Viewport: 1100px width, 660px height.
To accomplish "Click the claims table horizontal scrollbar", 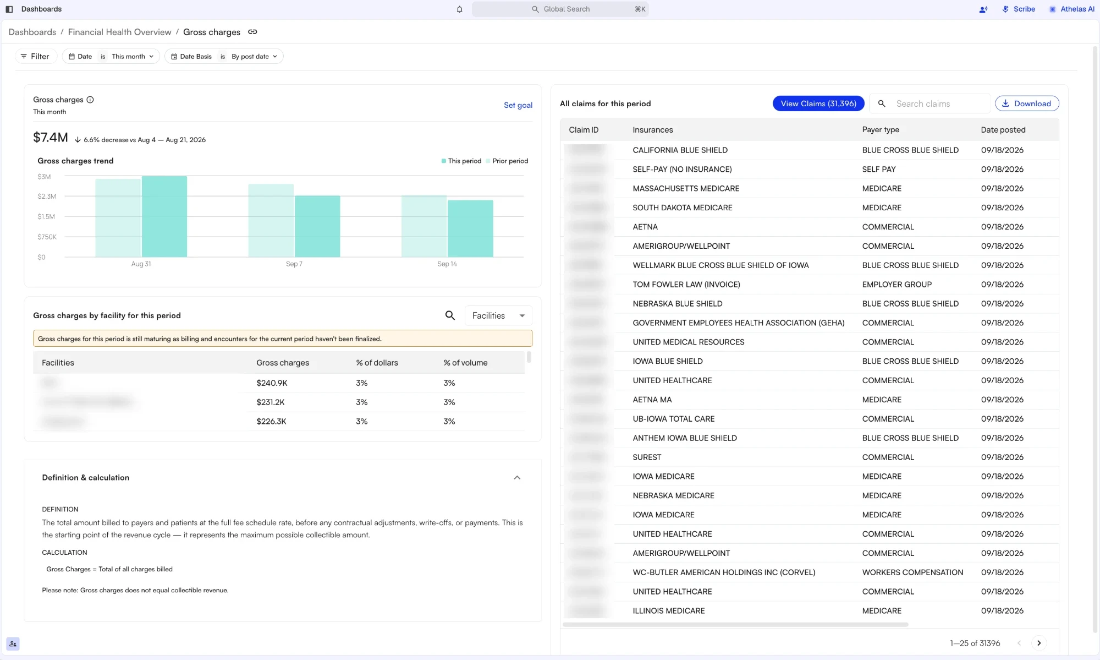I will point(735,625).
